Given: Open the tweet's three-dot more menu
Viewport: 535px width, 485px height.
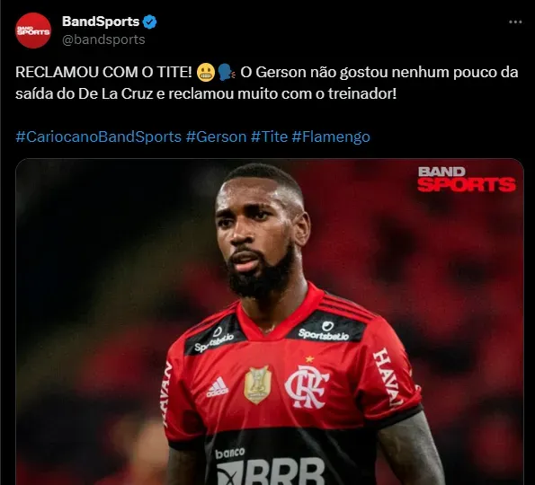Looking at the screenshot, I should coord(515,22).
